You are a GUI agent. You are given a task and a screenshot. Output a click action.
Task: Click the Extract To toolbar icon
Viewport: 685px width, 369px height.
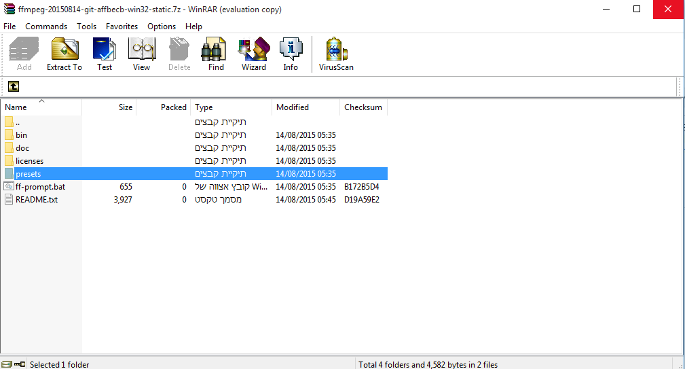point(64,53)
